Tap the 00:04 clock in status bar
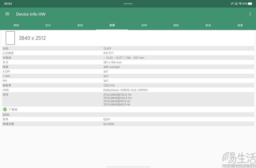 pos(8,4)
